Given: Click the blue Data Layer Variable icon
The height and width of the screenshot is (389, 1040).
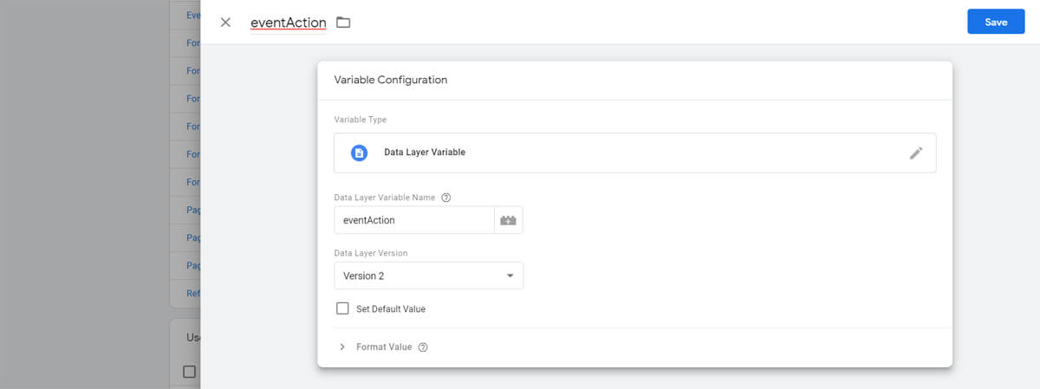Looking at the screenshot, I should 359,152.
